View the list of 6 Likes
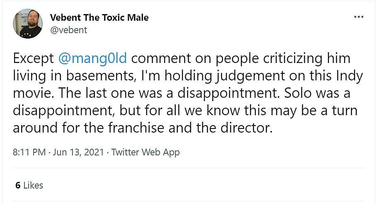 tap(29, 185)
